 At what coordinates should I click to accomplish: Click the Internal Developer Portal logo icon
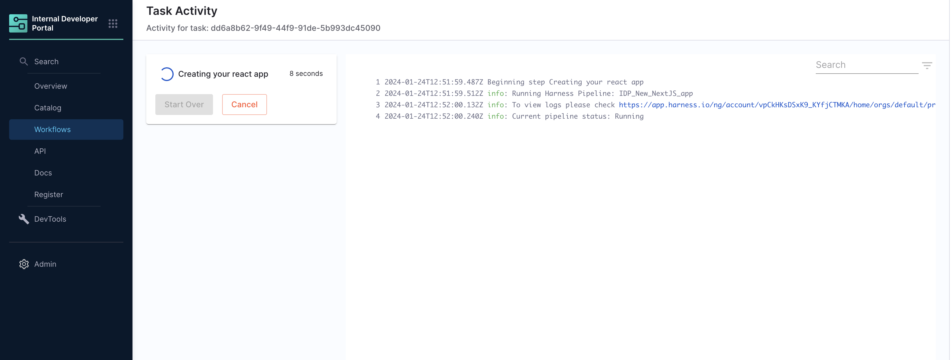click(18, 23)
